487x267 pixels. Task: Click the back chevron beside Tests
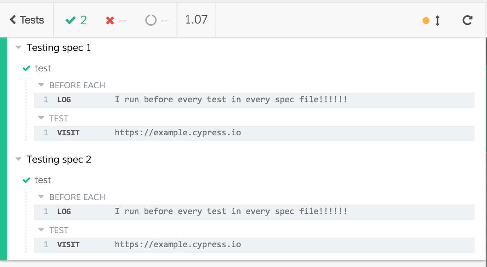(13, 20)
